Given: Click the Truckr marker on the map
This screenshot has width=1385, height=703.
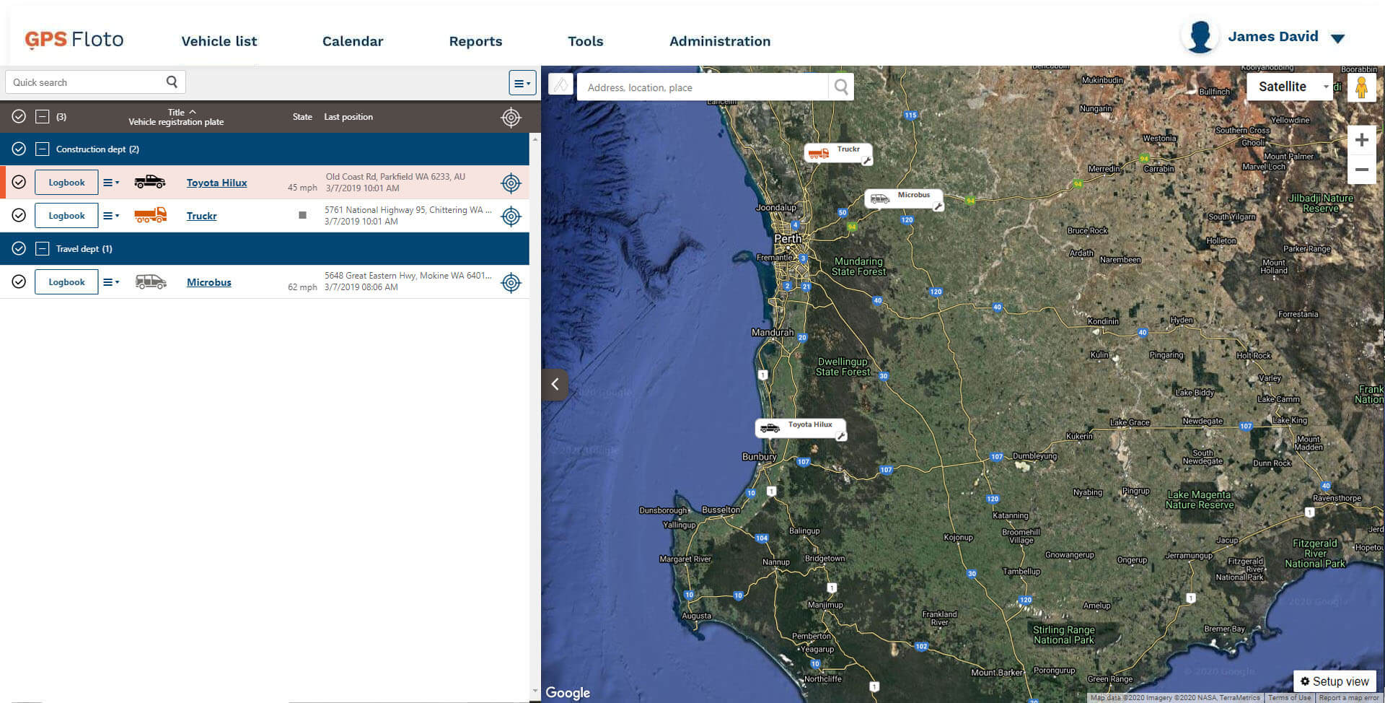Looking at the screenshot, I should [x=837, y=152].
